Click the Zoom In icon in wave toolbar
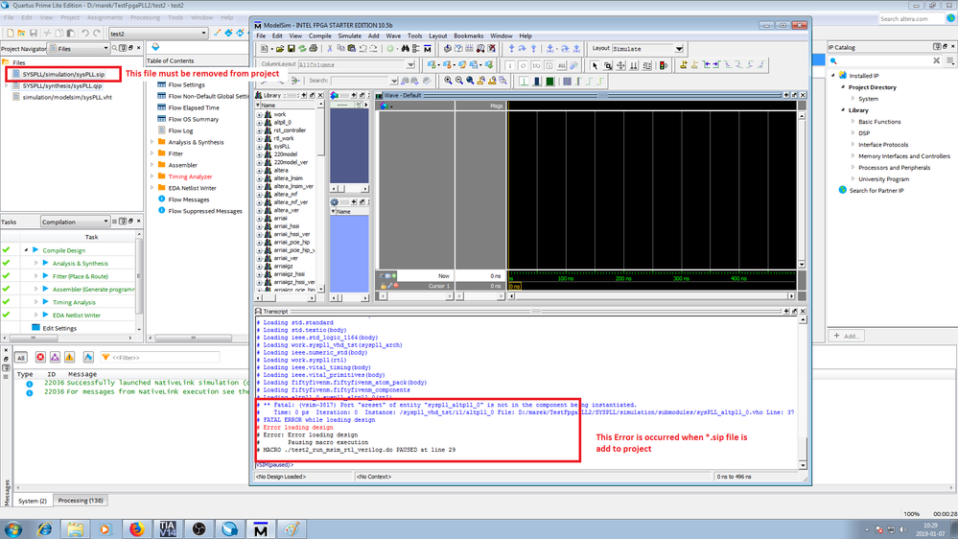Image resolution: width=958 pixels, height=539 pixels. (448, 81)
